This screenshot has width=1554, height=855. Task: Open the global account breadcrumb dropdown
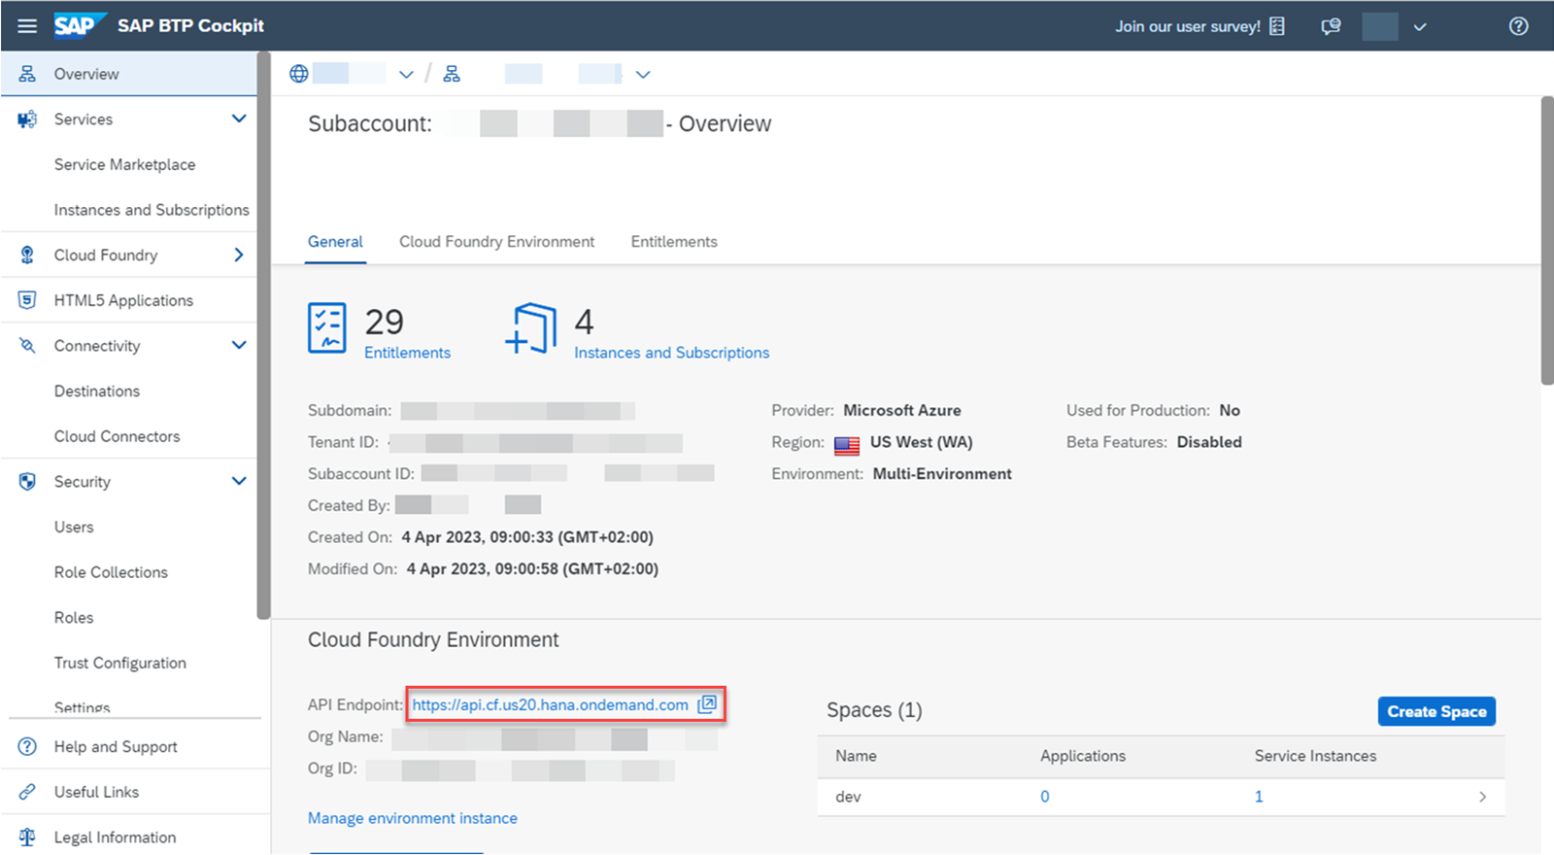[406, 75]
